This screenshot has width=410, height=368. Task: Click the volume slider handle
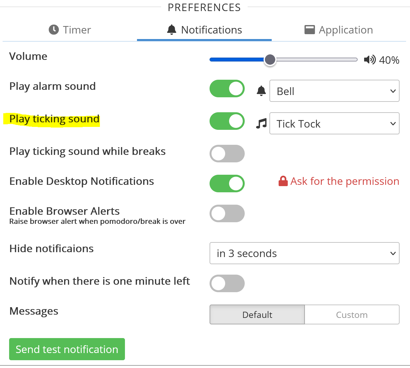click(270, 60)
